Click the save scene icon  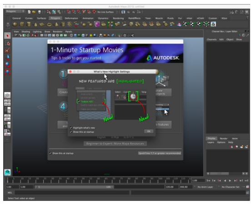click(x=40, y=12)
